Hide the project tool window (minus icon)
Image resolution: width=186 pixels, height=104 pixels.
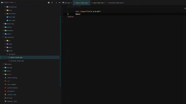pyautogui.click(x=60, y=3)
